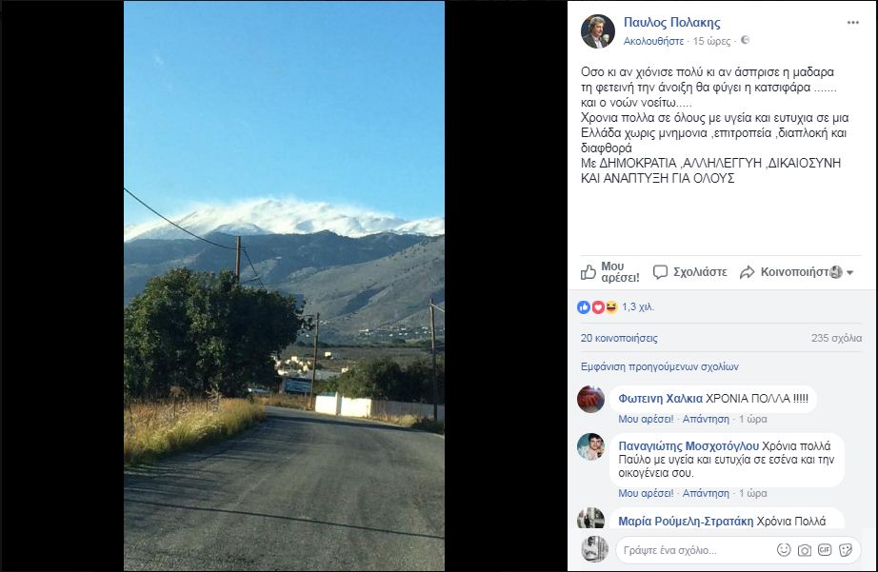Like Φωτεινη Χαλκια's comment
Image resolution: width=878 pixels, height=572 pixels.
pyautogui.click(x=646, y=419)
